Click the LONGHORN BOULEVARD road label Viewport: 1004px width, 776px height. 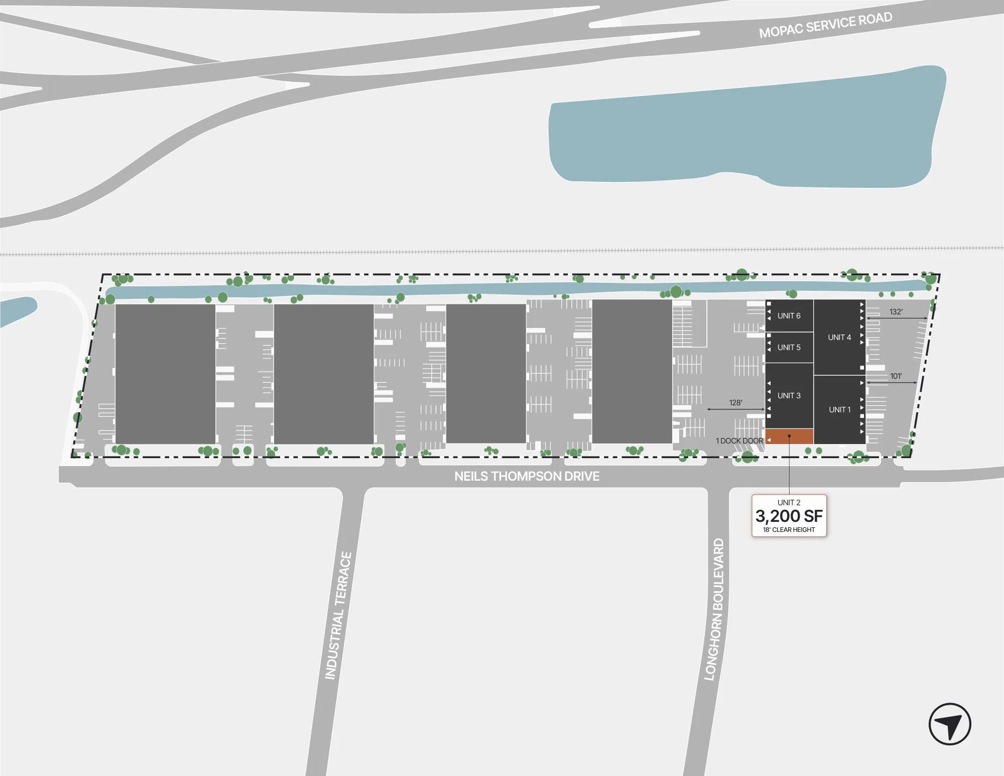(714, 609)
